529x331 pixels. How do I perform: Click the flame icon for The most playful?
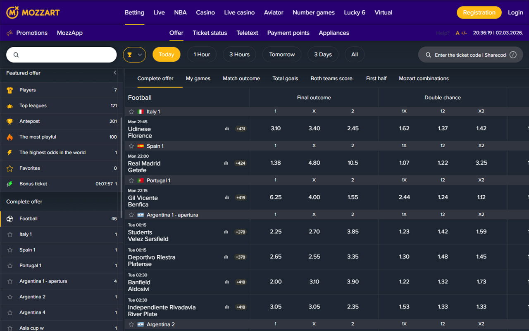click(x=10, y=137)
